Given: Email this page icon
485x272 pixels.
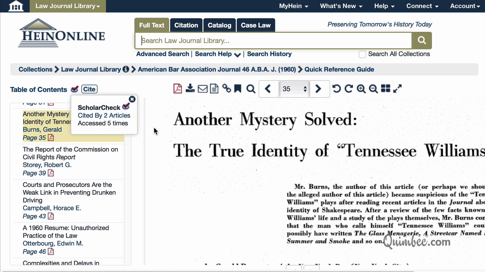Looking at the screenshot, I should tap(203, 89).
